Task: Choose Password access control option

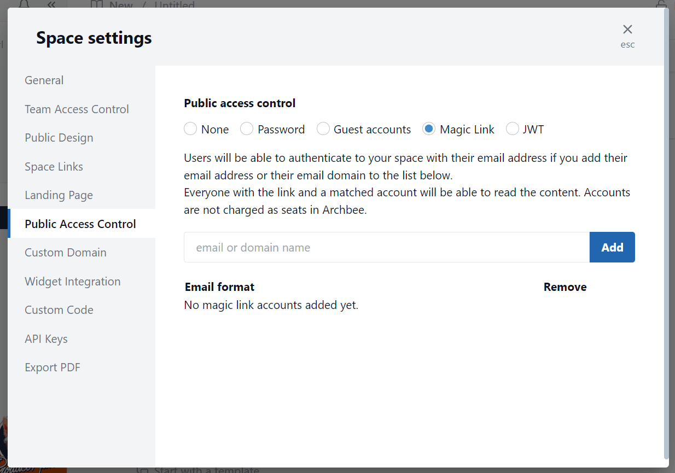Action: click(x=247, y=129)
